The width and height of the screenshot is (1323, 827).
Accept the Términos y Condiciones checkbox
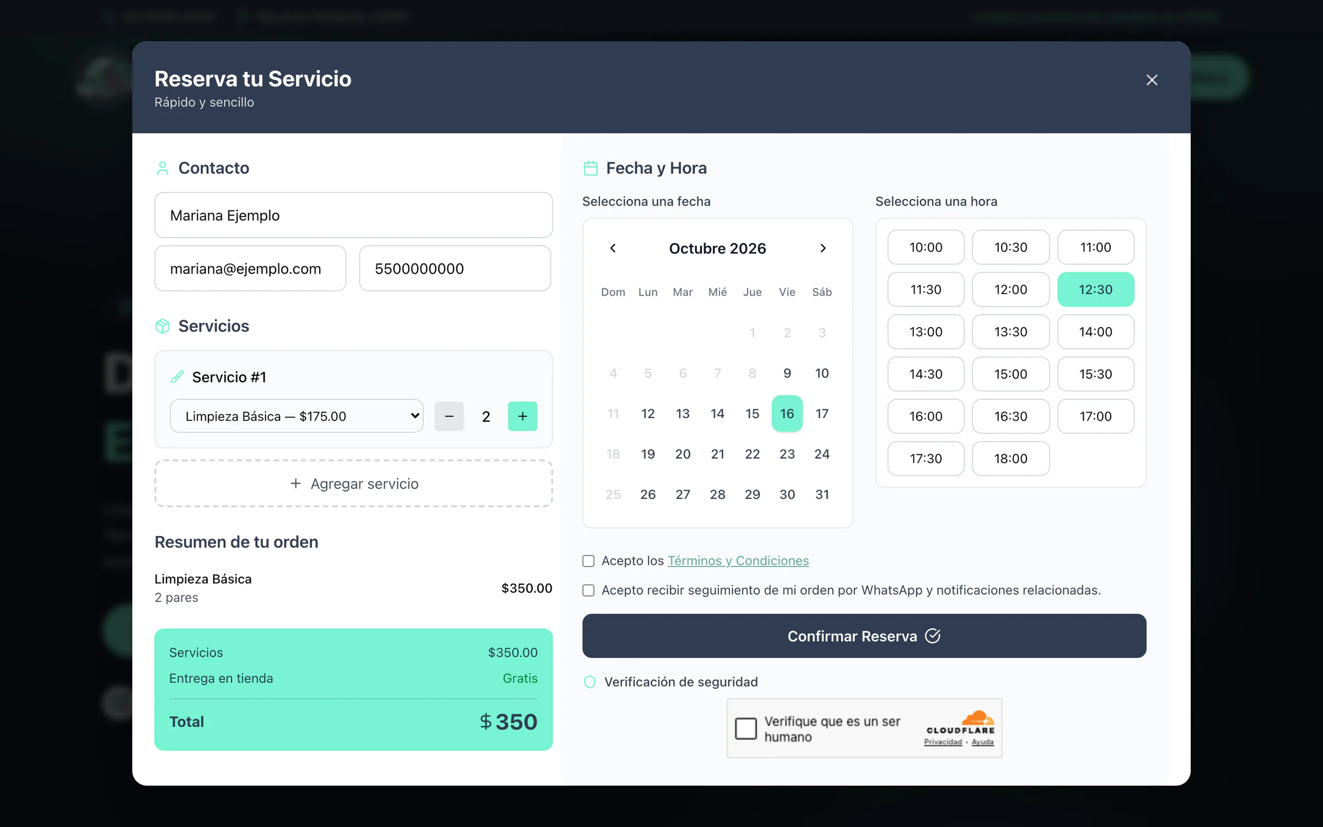588,561
